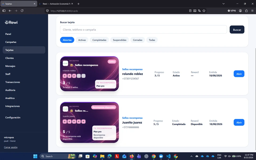The width and height of the screenshot is (256, 160).
Task: Go to Campañas in the sidebar
Action: pyautogui.click(x=11, y=42)
